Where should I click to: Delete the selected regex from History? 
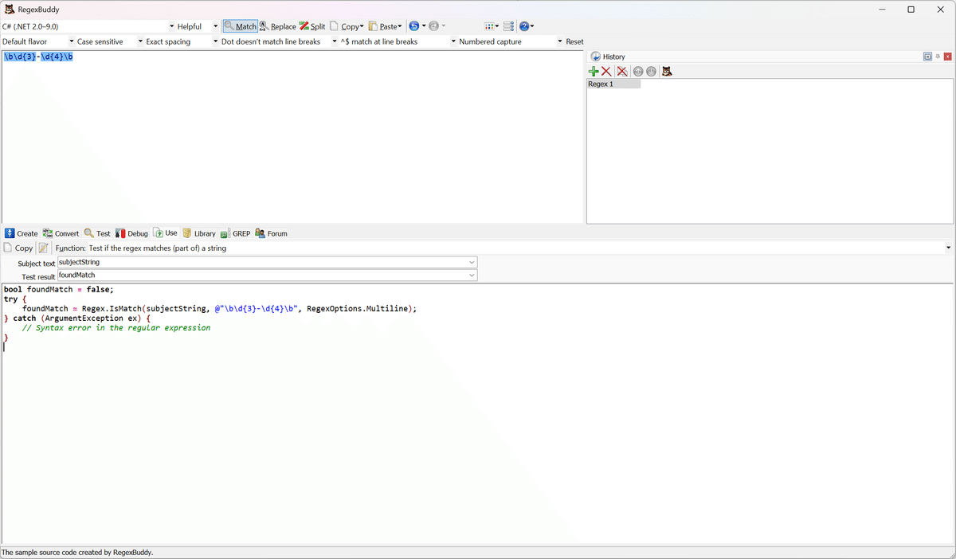[605, 71]
